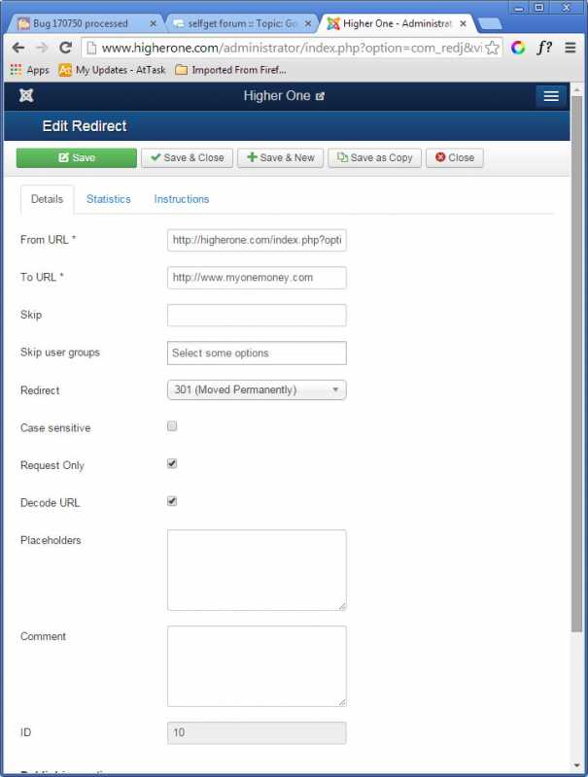
Task: Open the Chrome menu icon
Action: click(571, 48)
